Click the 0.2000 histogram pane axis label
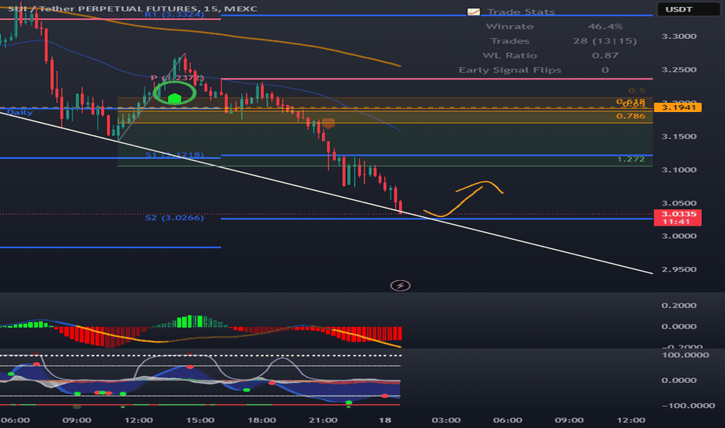The height and width of the screenshot is (428, 725). (679, 305)
